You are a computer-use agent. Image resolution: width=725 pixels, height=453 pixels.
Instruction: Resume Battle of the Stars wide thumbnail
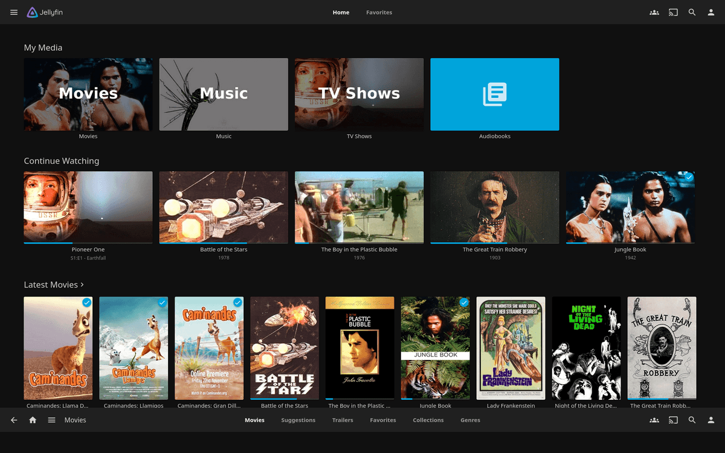click(x=224, y=207)
